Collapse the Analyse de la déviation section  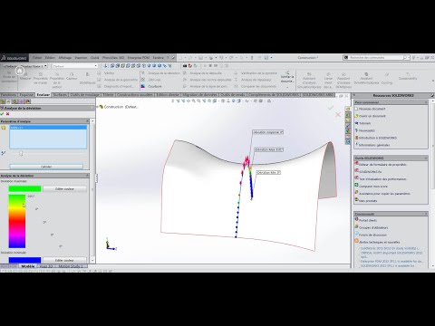(87, 176)
